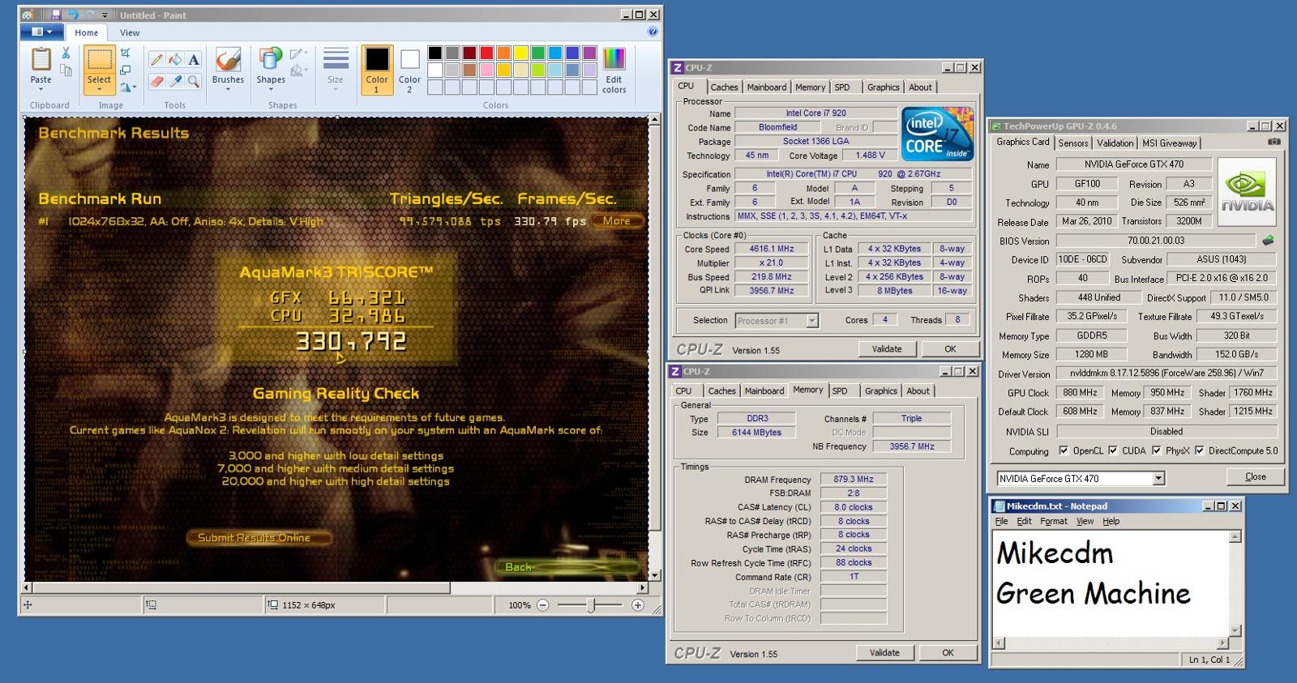The image size is (1297, 683).
Task: Toggle the DirectCompute 5.0 checkbox
Action: click(1200, 450)
